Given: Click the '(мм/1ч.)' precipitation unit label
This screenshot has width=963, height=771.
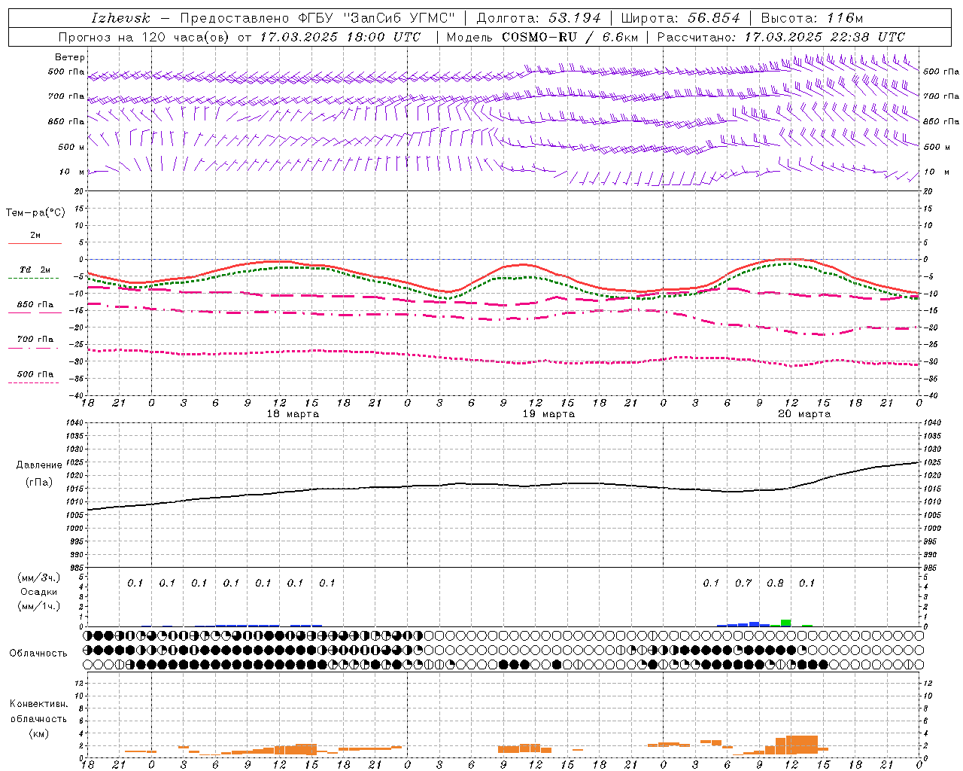Looking at the screenshot, I should 38,606.
